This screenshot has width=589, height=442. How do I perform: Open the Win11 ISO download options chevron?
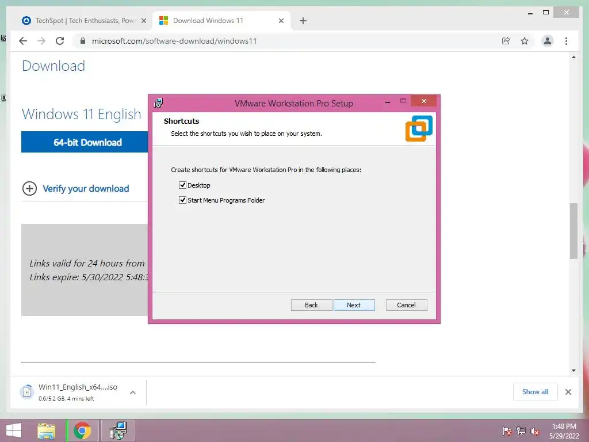pyautogui.click(x=133, y=393)
